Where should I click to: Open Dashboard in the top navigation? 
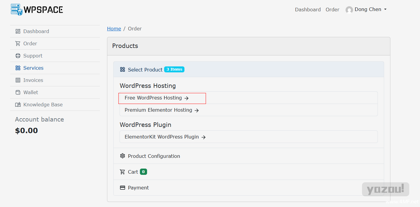pyautogui.click(x=308, y=10)
